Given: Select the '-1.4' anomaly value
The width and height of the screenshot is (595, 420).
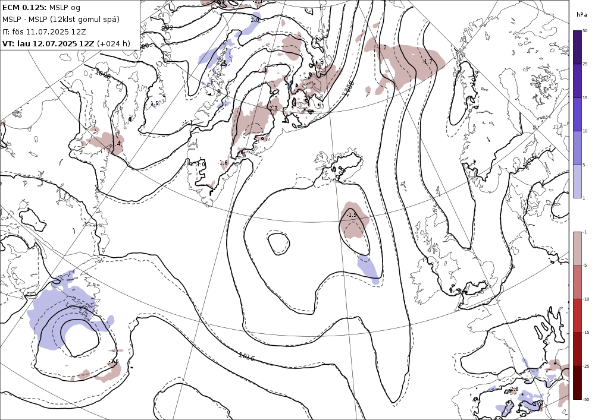Looking at the screenshot, I should pyautogui.click(x=115, y=144).
